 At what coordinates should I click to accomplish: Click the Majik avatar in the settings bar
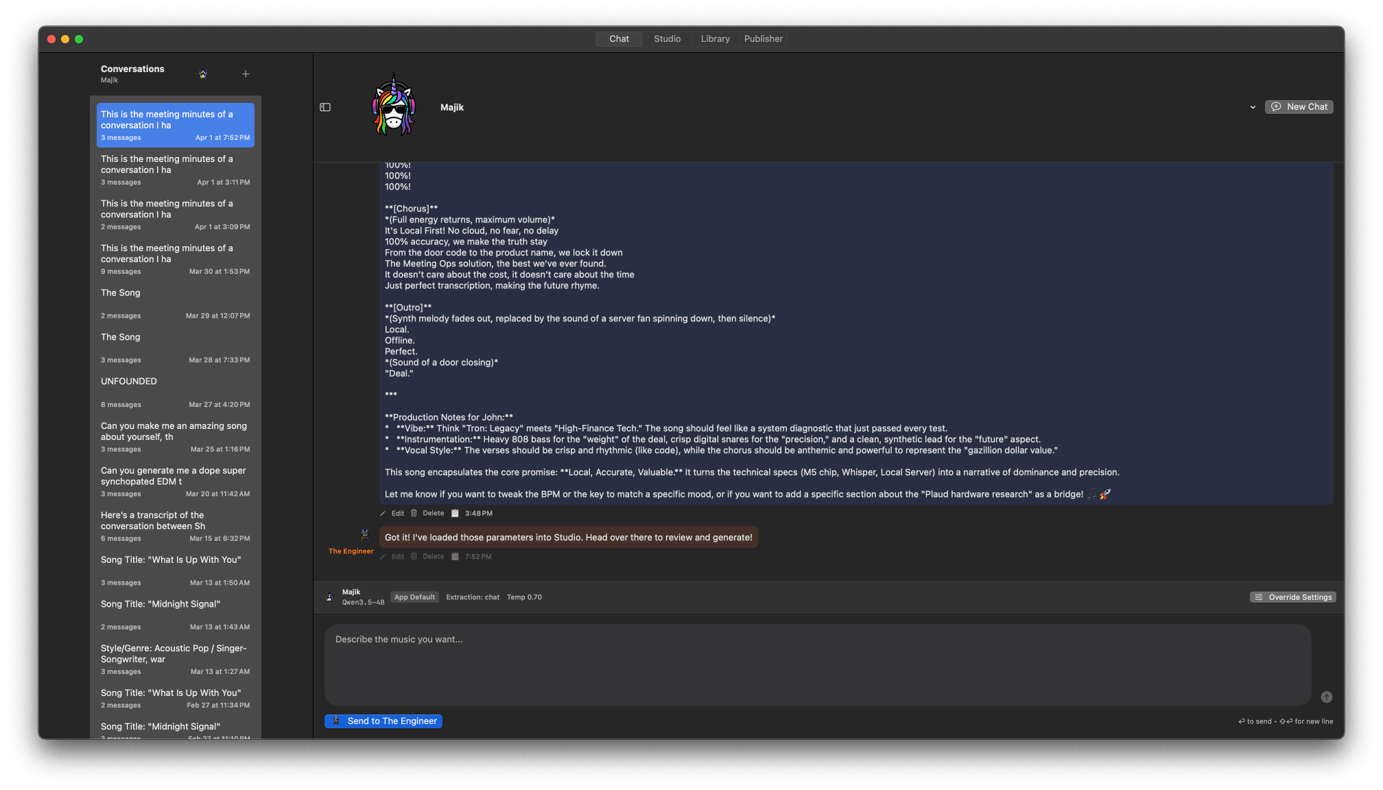pos(329,597)
